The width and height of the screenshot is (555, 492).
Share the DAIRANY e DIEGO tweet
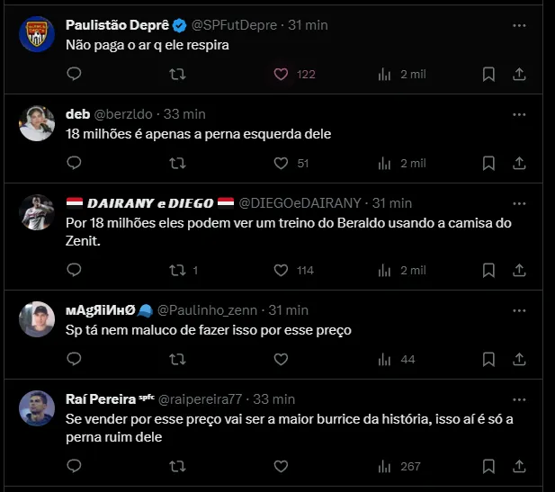coord(519,270)
